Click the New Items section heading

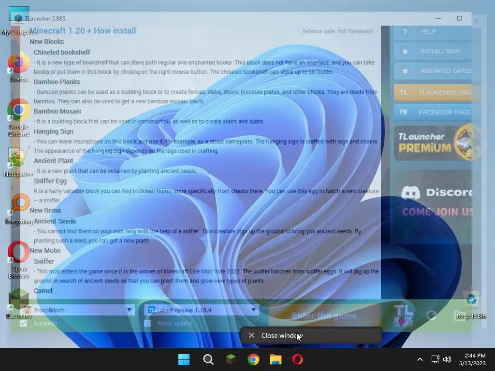45,210
